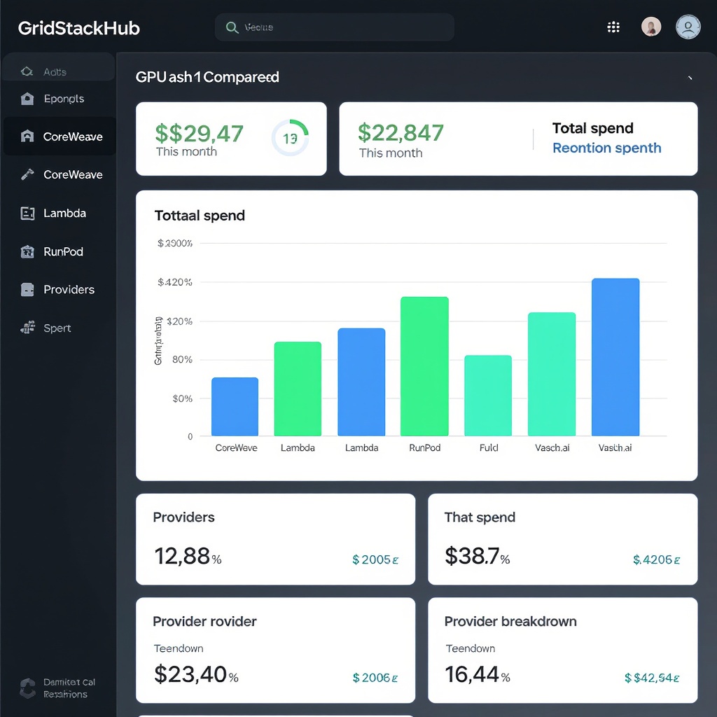Screen dimensions: 717x717
Task: Click the Spert sidebar icon
Action: [x=27, y=328]
